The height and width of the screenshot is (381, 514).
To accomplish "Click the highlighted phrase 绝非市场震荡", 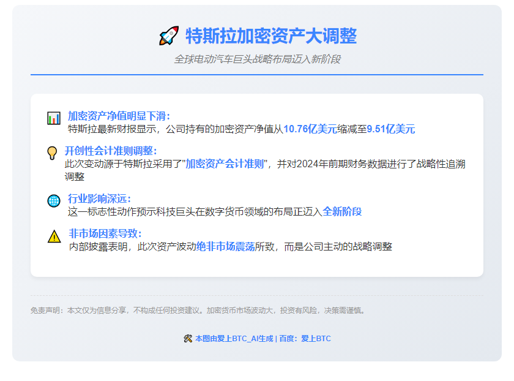I will click(x=226, y=246).
